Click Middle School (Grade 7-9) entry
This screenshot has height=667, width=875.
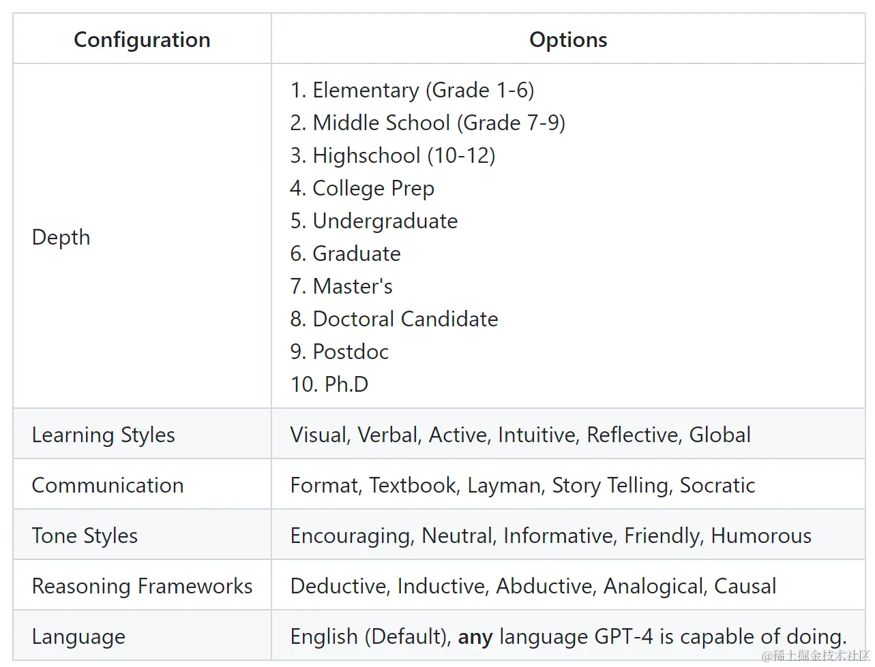tap(428, 123)
